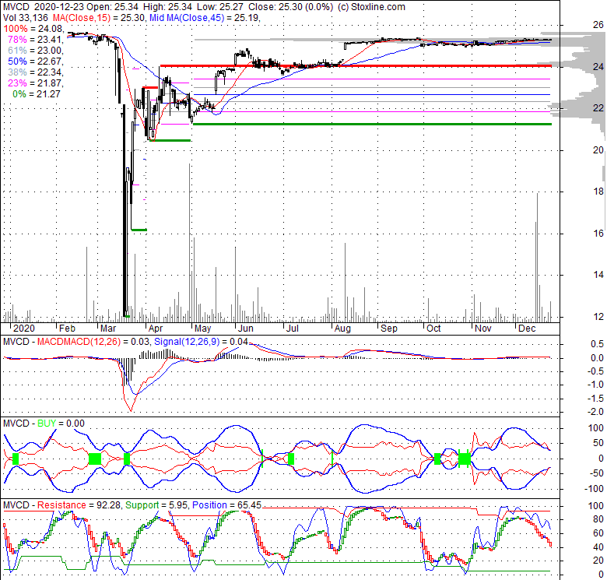
Task: Click the MA(Close,15) = 25.30 label
Action: coord(99,18)
